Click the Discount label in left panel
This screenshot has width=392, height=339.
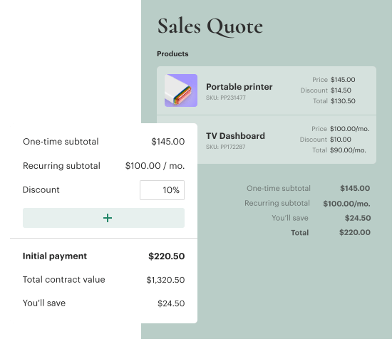pos(41,190)
